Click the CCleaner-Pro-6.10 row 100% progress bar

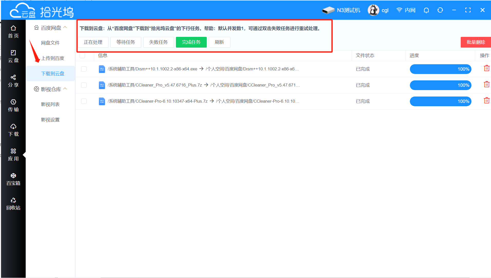(440, 101)
